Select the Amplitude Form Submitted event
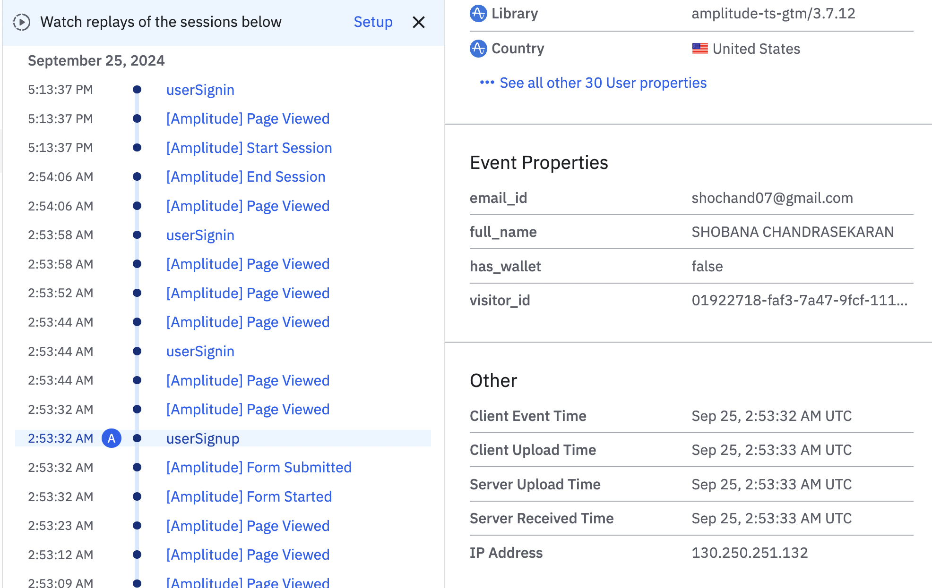The height and width of the screenshot is (588, 932). point(259,468)
